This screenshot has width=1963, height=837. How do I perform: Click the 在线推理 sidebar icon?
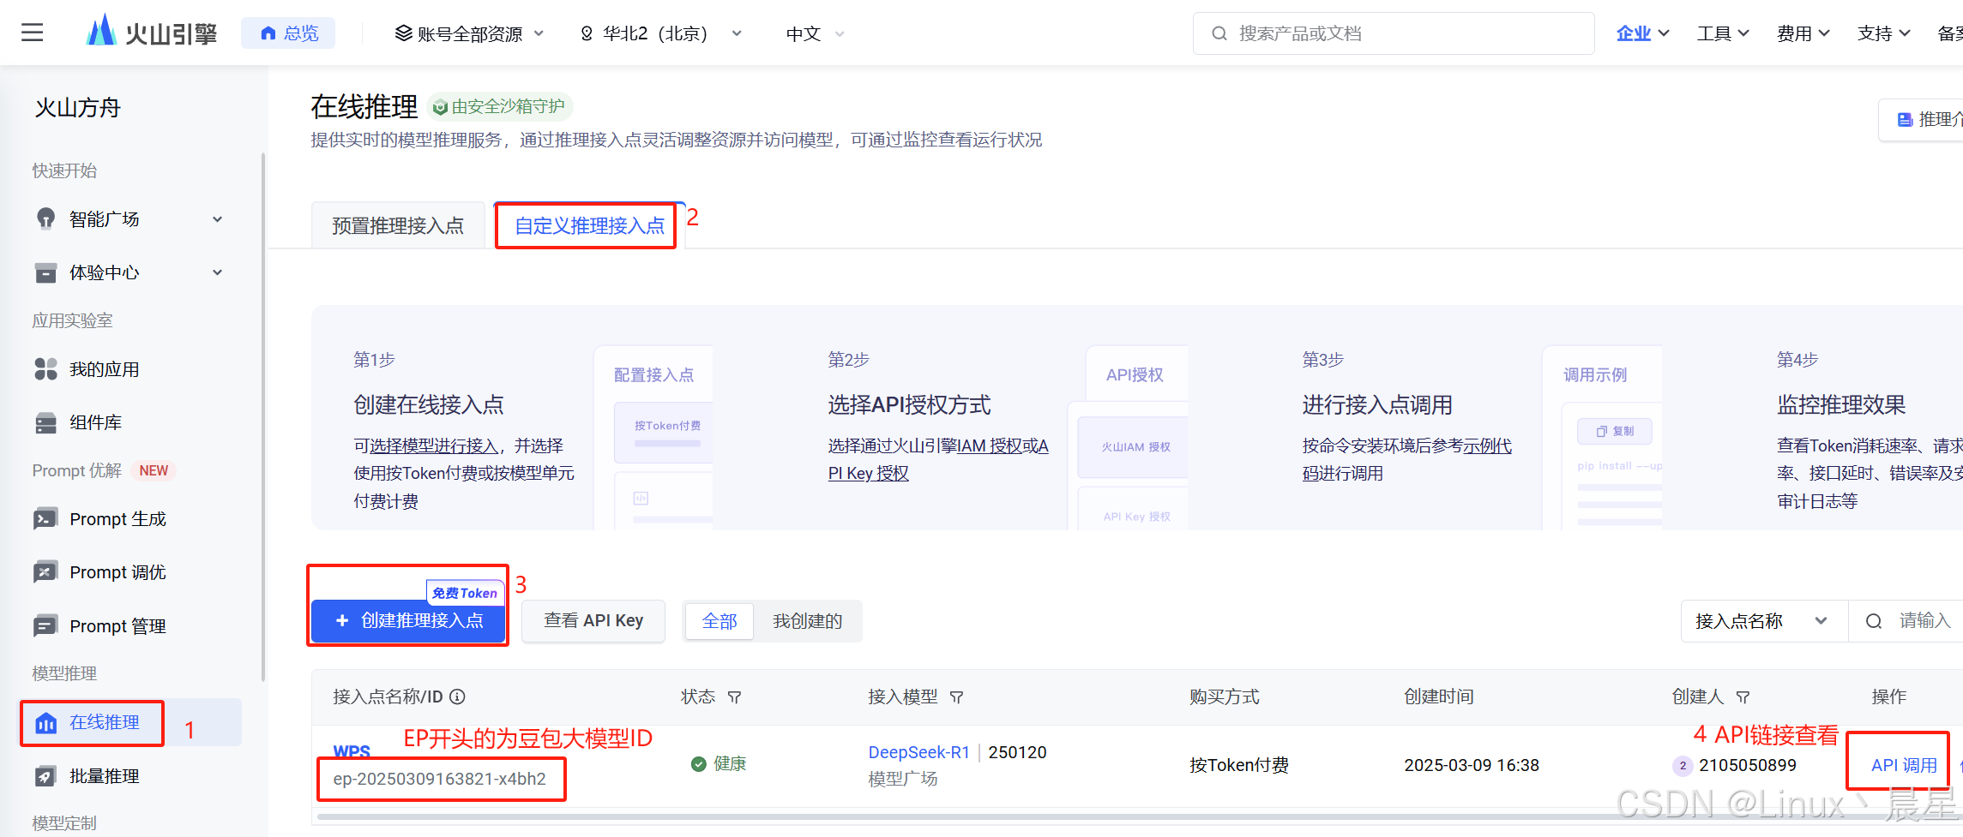(45, 723)
